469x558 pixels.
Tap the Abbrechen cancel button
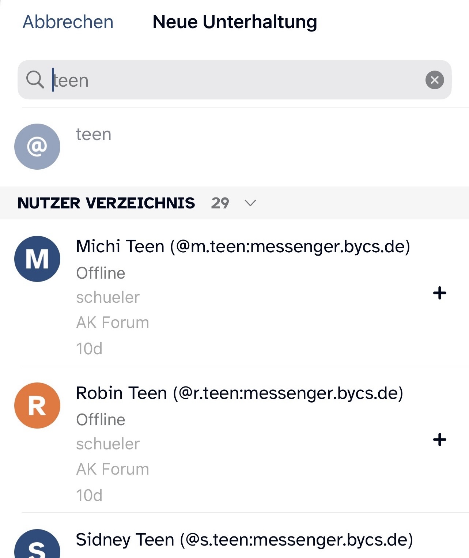[x=68, y=22]
